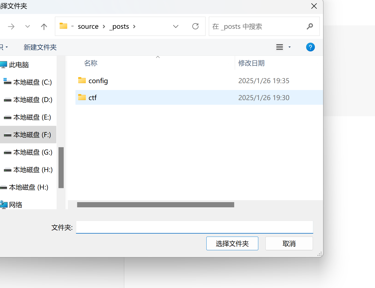Open Local Disk (C:) in sidebar

[x=32, y=82]
